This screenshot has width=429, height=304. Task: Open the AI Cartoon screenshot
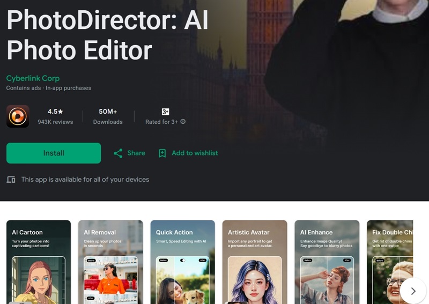coord(39,262)
